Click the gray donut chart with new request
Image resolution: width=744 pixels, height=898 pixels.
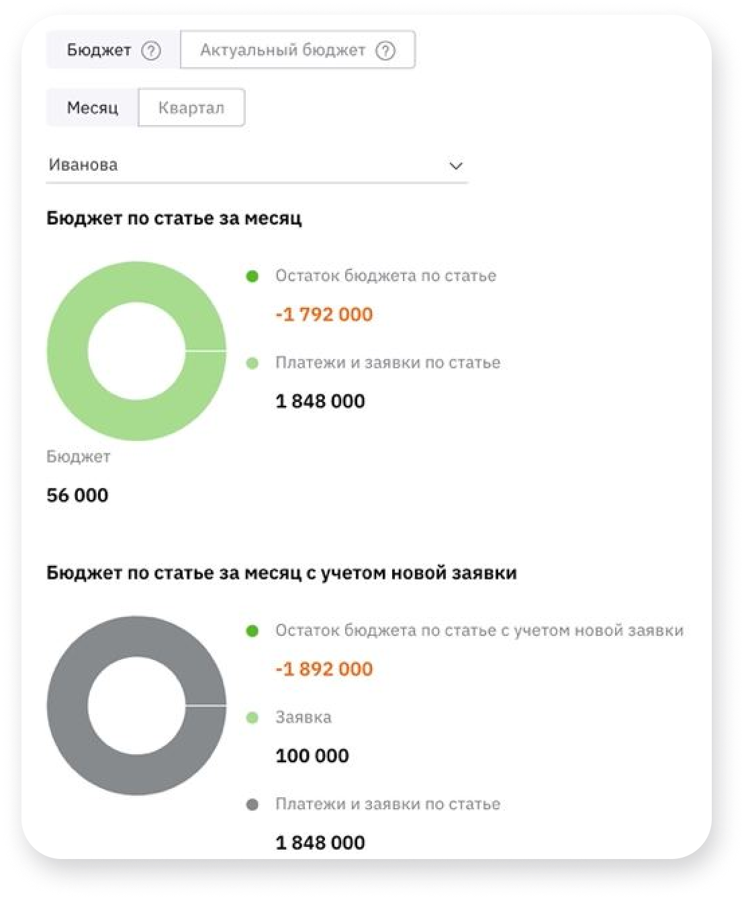pyautogui.click(x=136, y=706)
